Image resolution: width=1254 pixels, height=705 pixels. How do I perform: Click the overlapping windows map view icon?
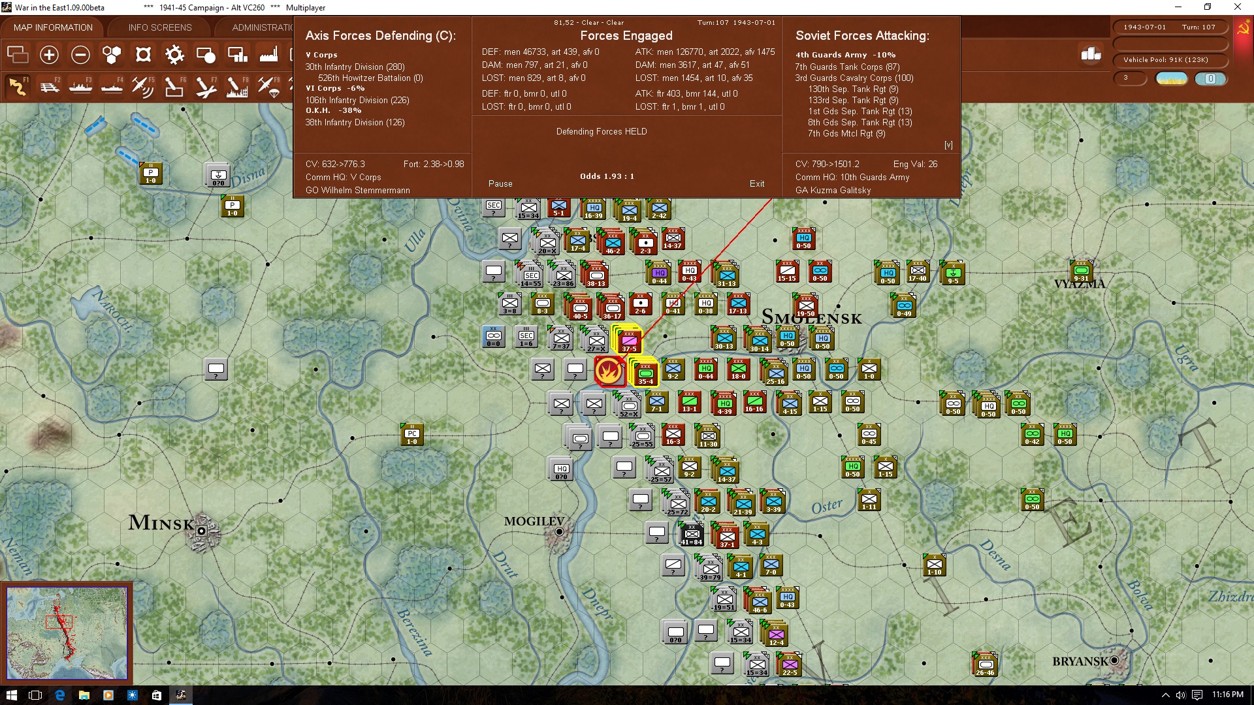pos(18,55)
